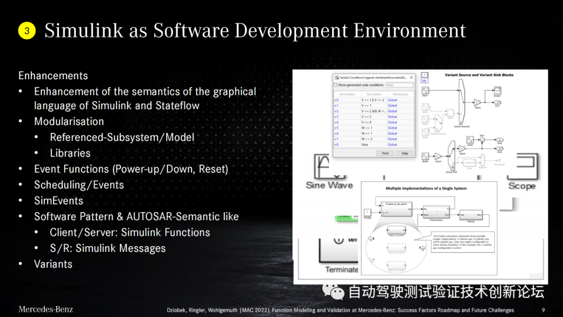Click the 'Variant Source and Variant Sink Blocks' title
This screenshot has width=563, height=317.
coord(479,75)
